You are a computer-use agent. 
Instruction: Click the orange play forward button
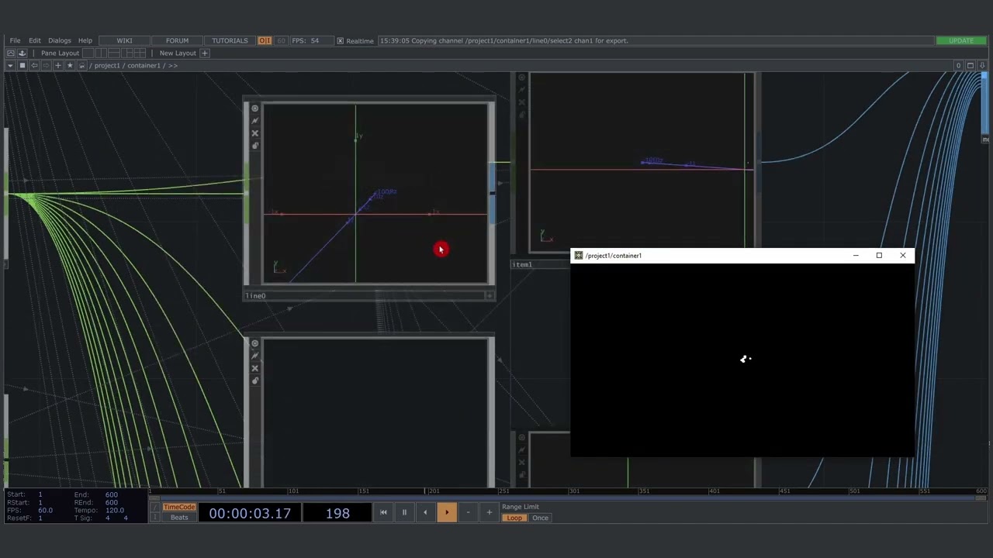[x=447, y=512]
